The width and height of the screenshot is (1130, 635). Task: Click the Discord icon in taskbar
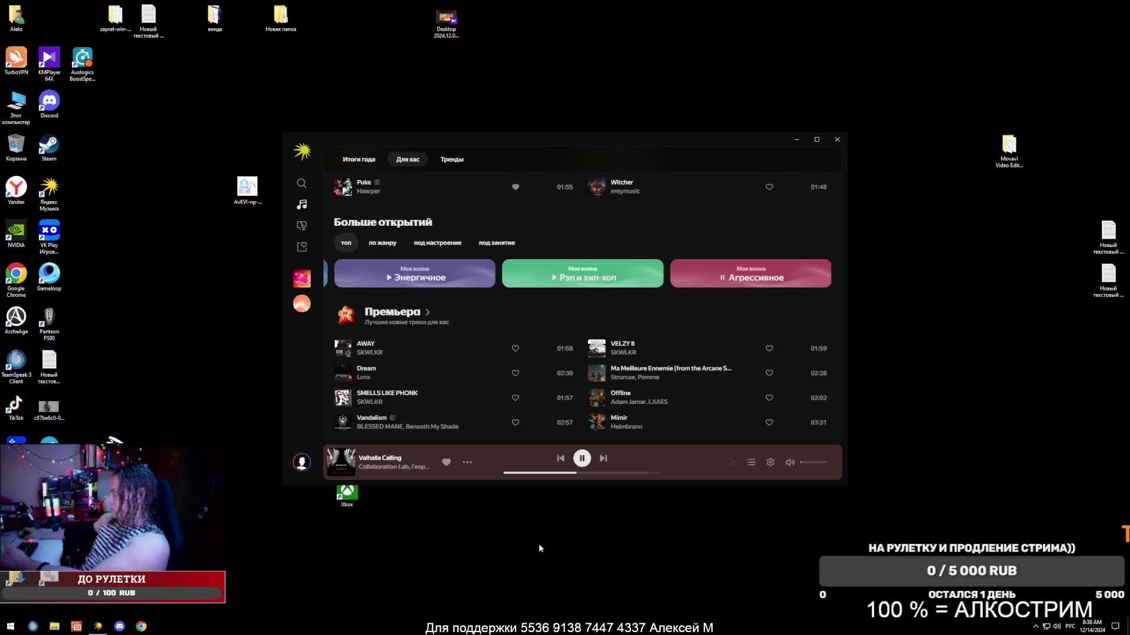(x=119, y=626)
